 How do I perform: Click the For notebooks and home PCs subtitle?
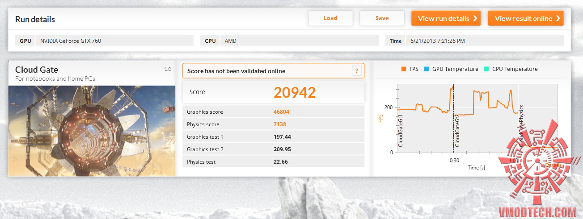point(55,79)
